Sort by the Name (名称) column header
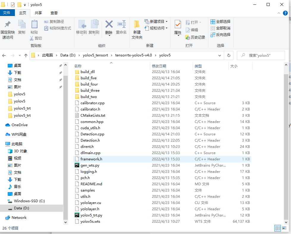Screen dimensions: 291x234 pos(111,66)
